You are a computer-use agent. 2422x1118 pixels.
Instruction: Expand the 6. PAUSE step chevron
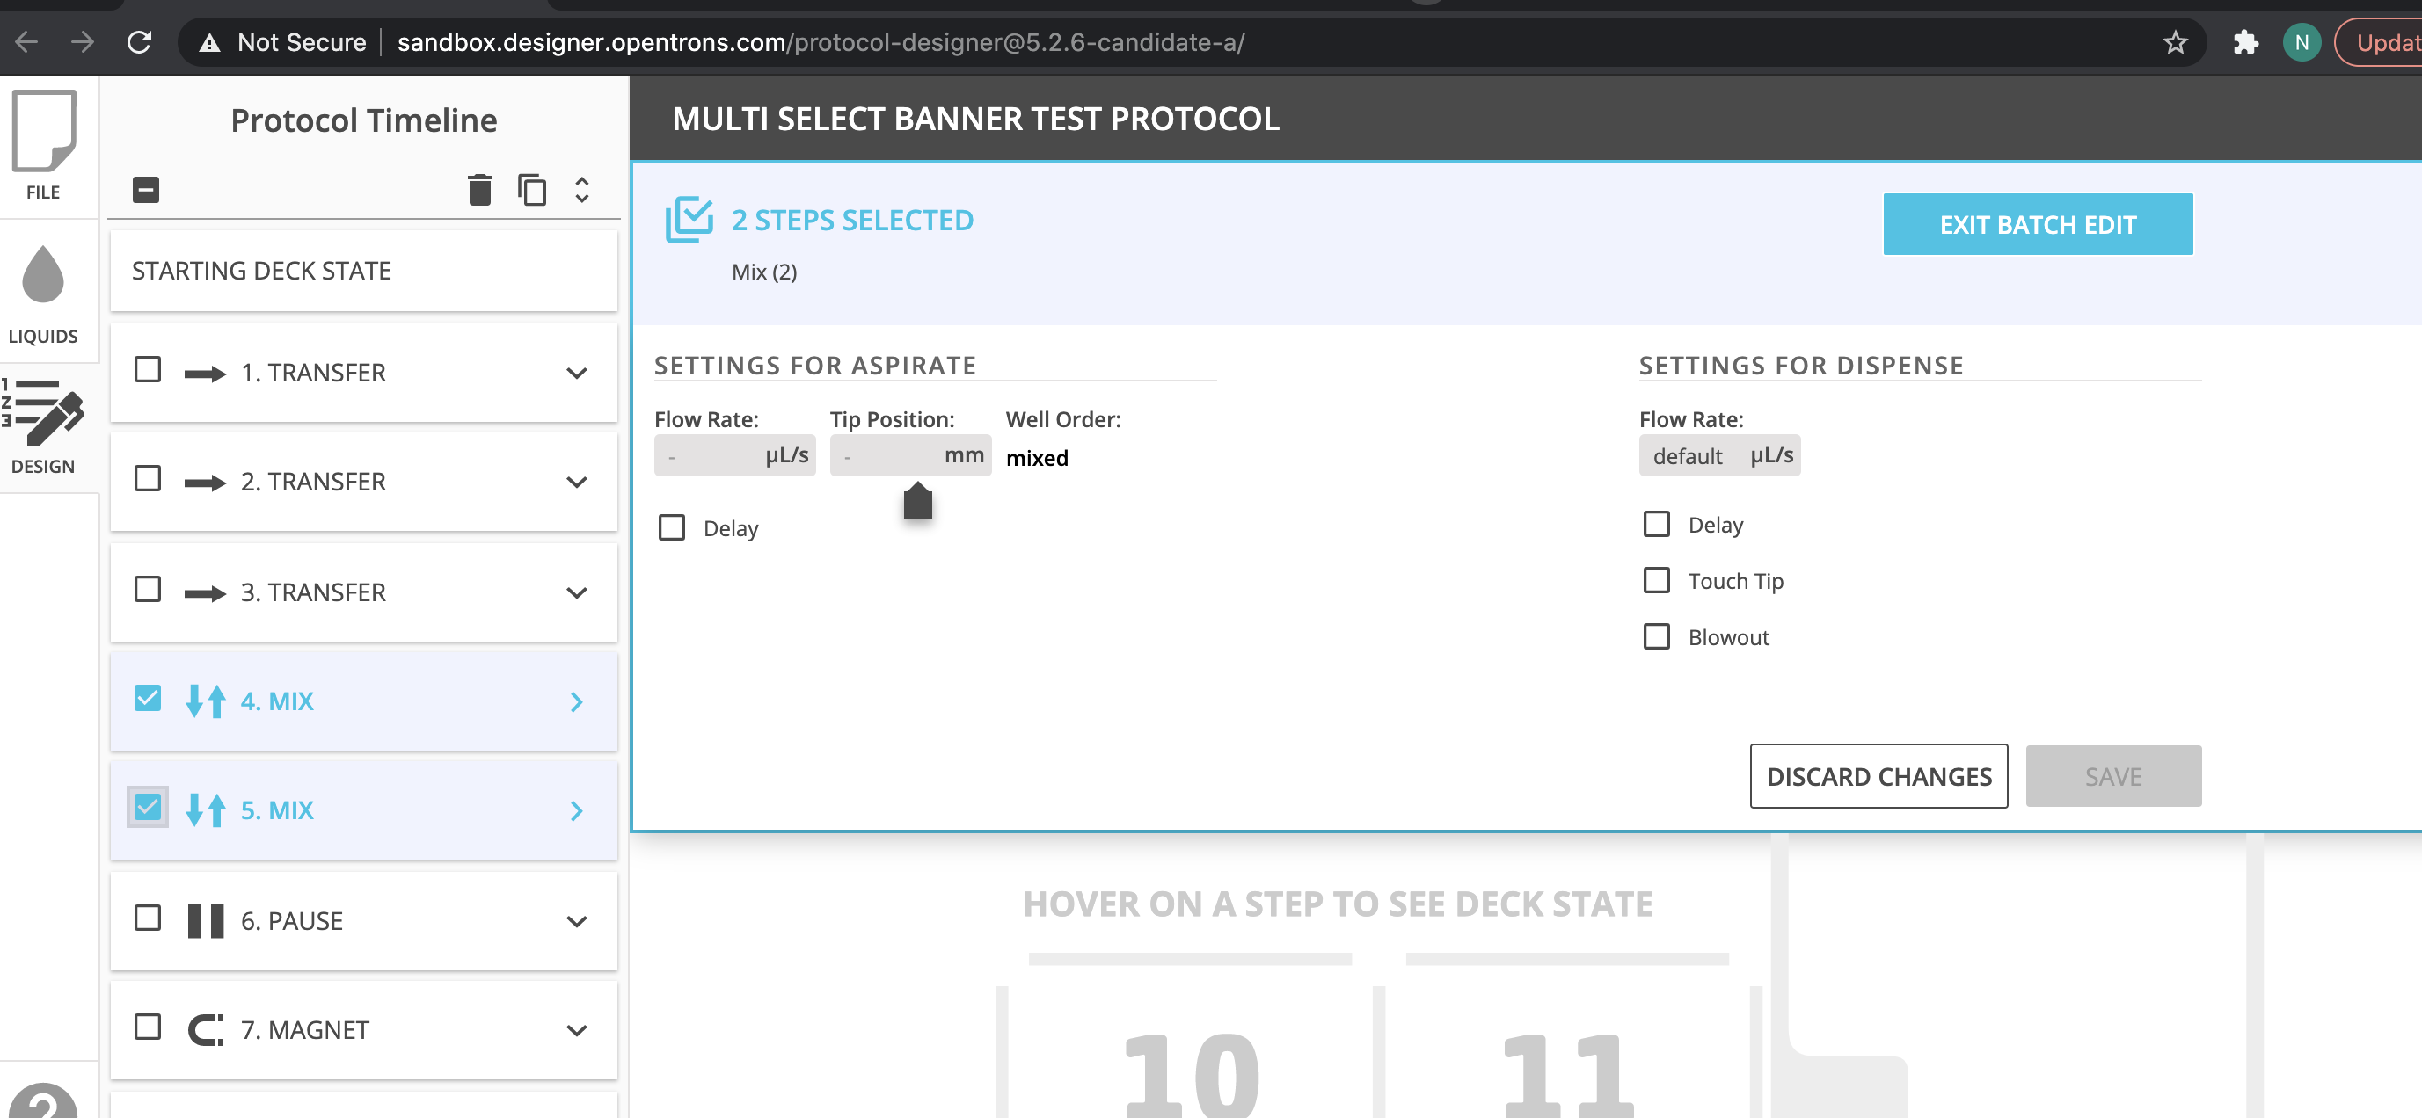coord(576,922)
